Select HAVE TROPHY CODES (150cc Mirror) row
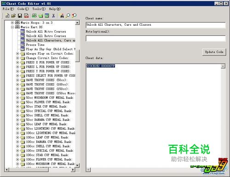The height and width of the screenshot is (177, 230). [51, 93]
